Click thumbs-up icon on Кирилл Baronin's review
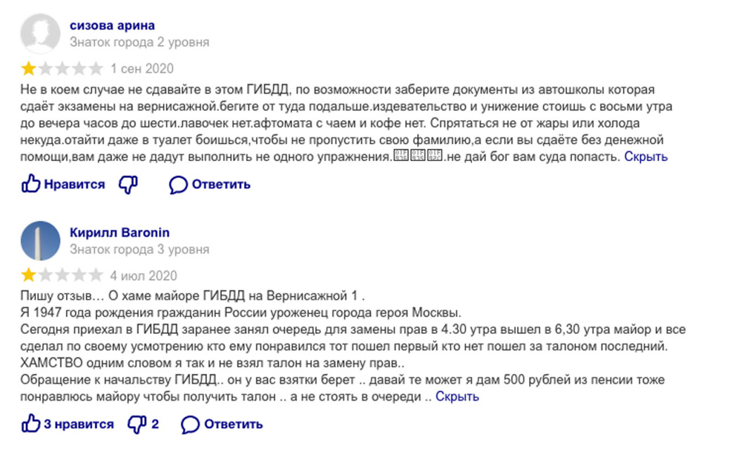This screenshot has height=457, width=736. click(x=31, y=424)
